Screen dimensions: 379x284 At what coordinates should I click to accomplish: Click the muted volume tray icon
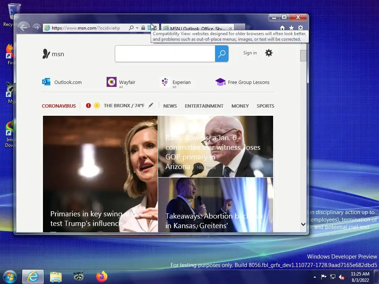pos(342,277)
